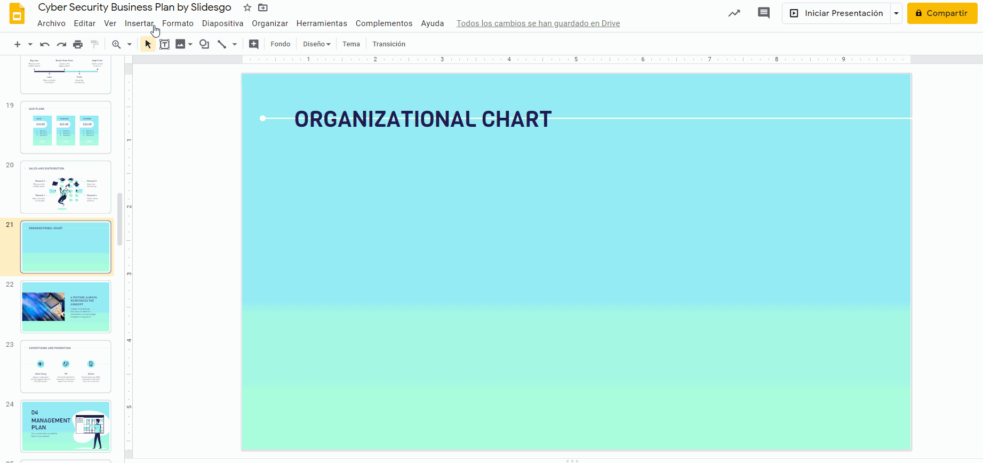Viewport: 983px width, 463px height.
Task: Click the Fondo background button
Action: tap(281, 44)
